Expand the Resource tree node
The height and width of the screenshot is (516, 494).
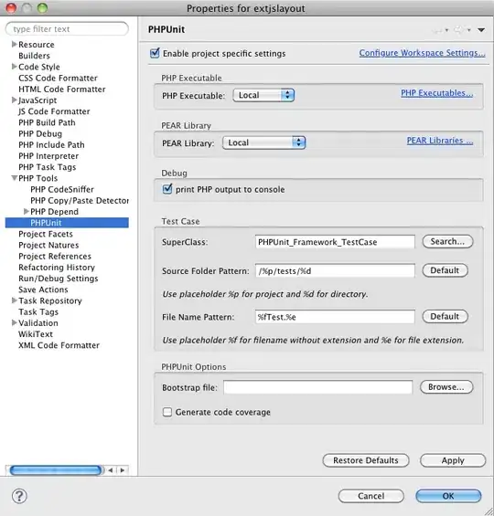tap(14, 44)
